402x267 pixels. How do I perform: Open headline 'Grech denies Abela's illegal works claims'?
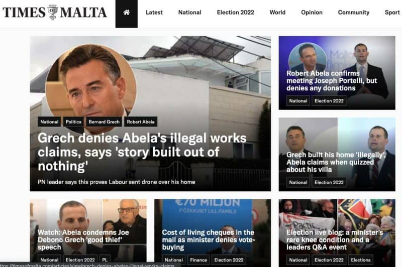click(x=142, y=152)
